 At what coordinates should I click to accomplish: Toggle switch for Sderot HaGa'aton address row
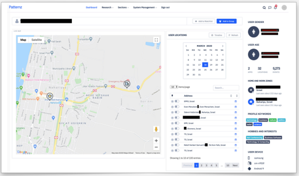[177, 112]
